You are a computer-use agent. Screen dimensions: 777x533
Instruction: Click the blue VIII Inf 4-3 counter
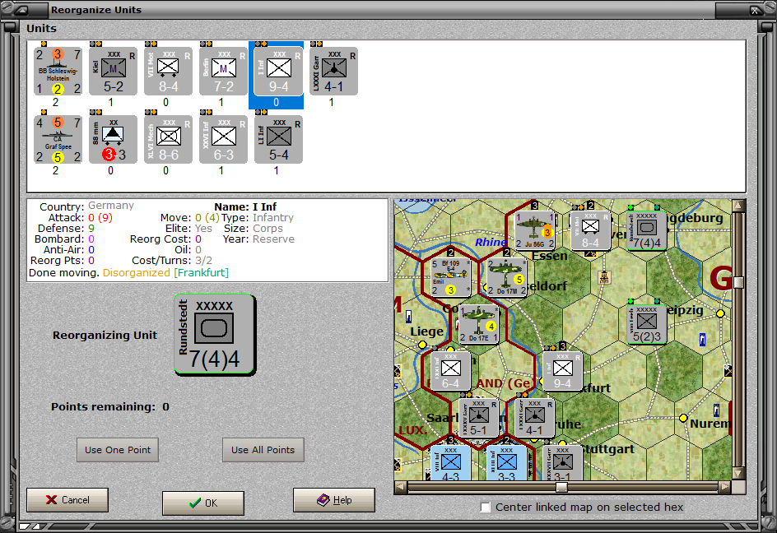click(x=450, y=463)
